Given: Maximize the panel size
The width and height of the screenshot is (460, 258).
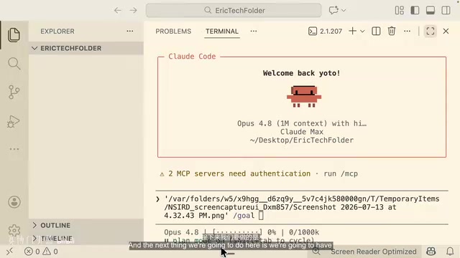Looking at the screenshot, I should click(x=431, y=31).
